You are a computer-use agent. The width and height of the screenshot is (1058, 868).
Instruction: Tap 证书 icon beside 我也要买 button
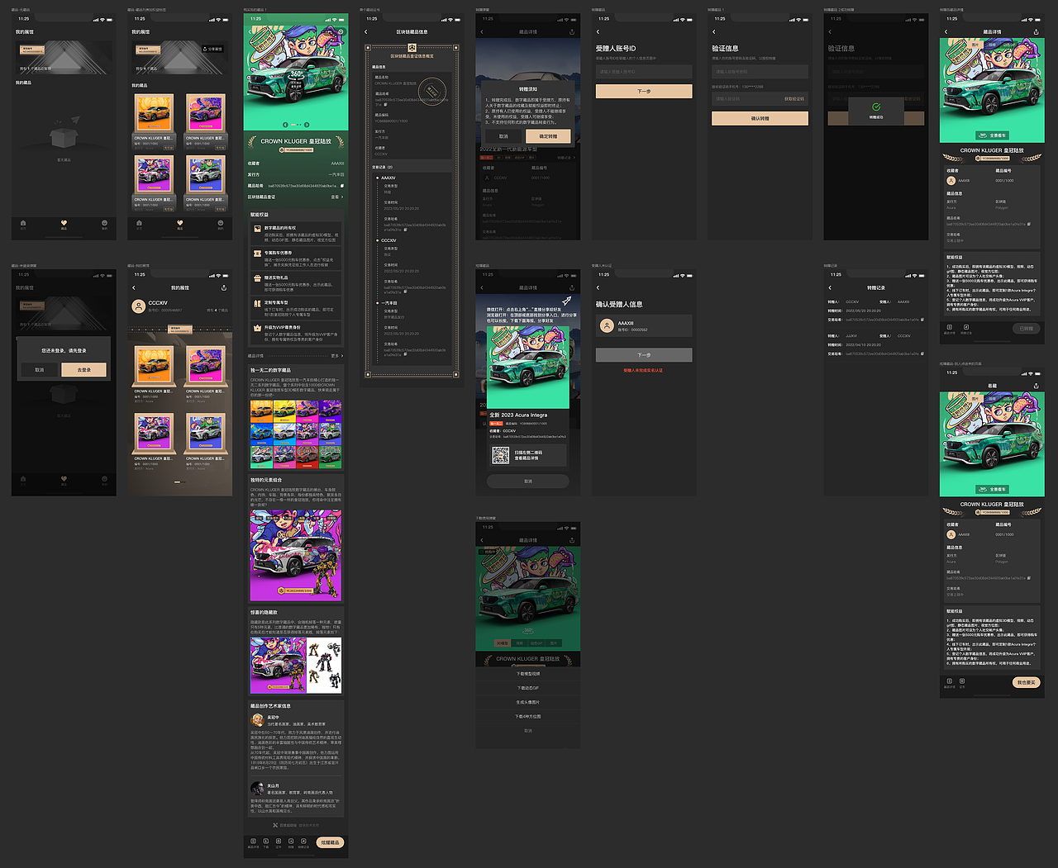962,683
